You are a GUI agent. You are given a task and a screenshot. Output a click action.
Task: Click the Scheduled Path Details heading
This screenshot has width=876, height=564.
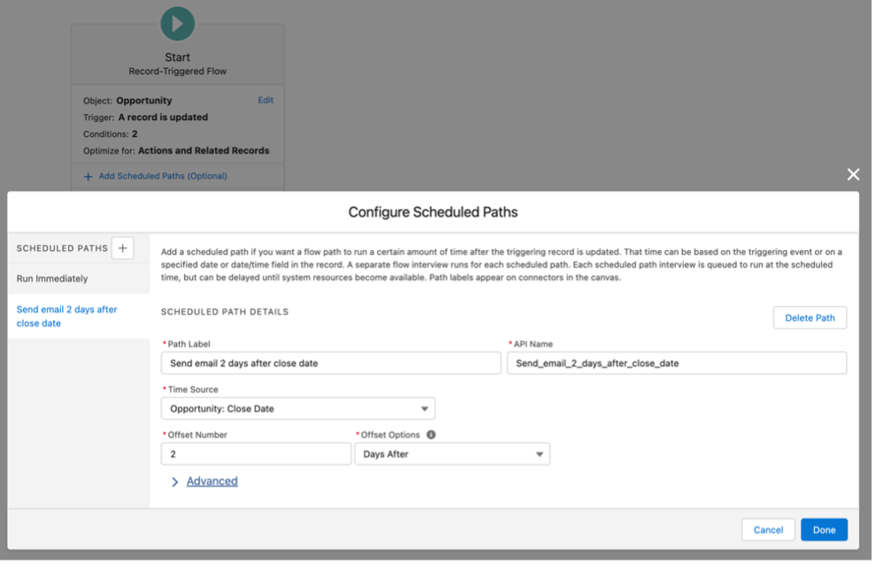point(225,311)
